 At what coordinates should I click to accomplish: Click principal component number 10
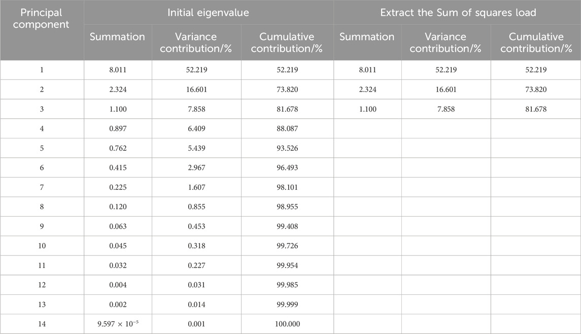42,246
